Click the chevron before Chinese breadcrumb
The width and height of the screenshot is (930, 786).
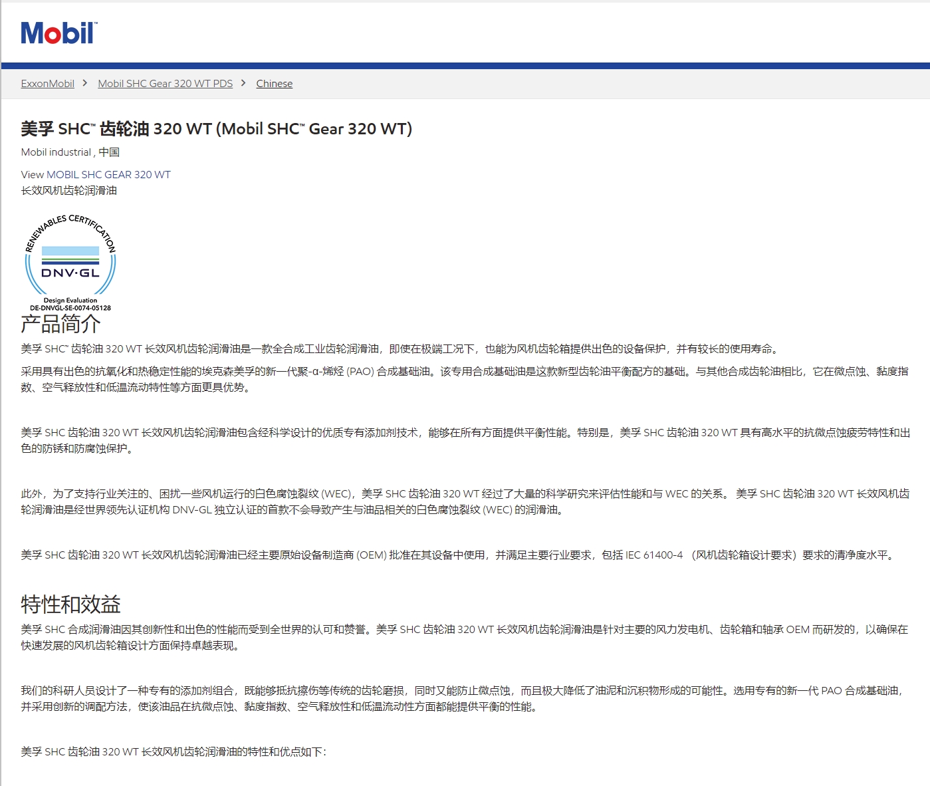coord(243,83)
